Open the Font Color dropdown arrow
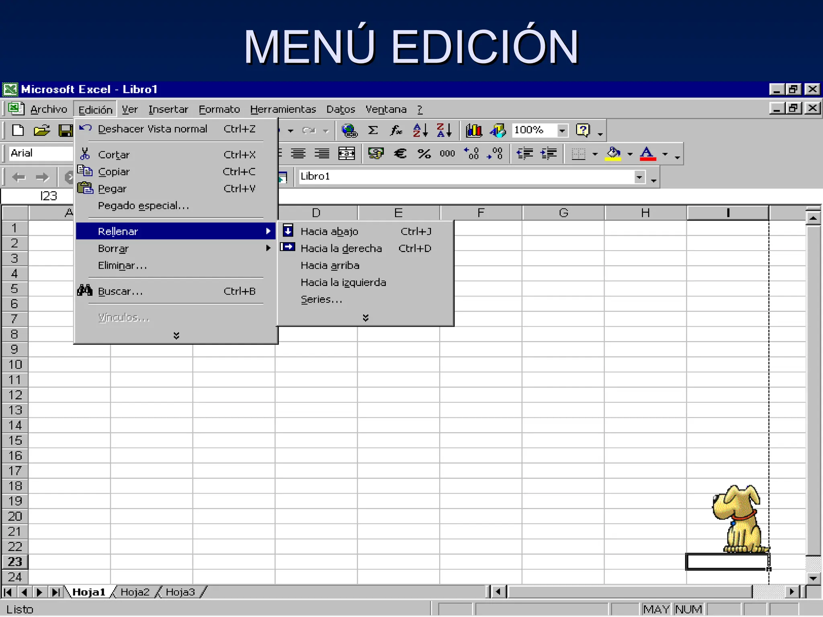 [665, 154]
